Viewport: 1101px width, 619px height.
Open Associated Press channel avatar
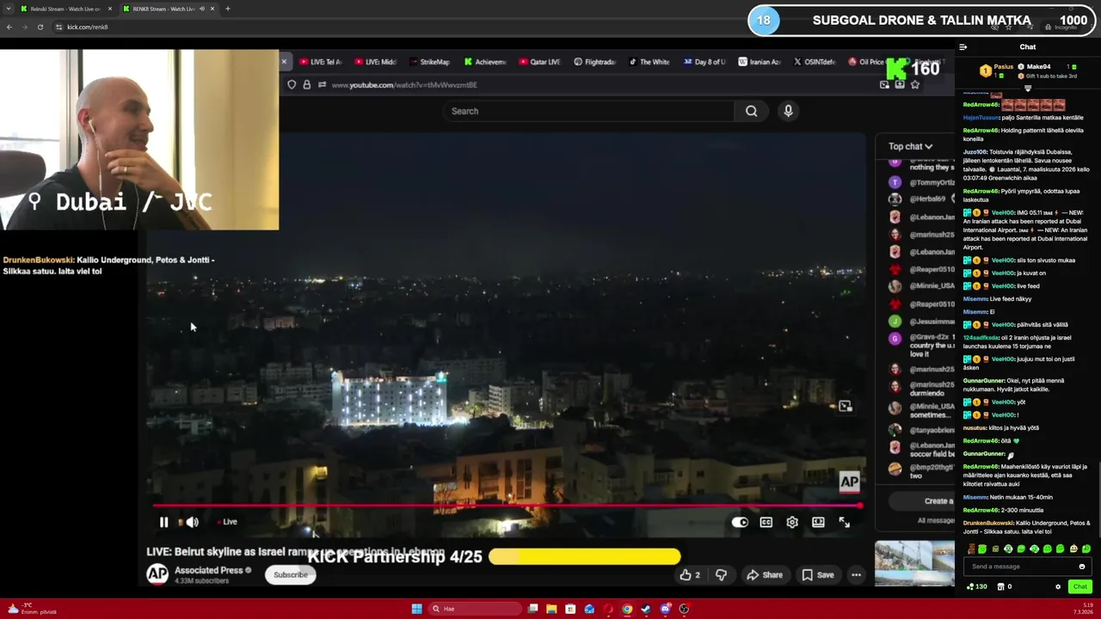point(157,574)
